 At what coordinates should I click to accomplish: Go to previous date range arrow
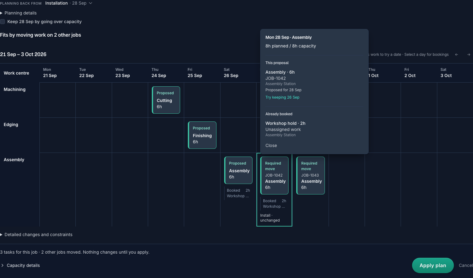point(457,55)
